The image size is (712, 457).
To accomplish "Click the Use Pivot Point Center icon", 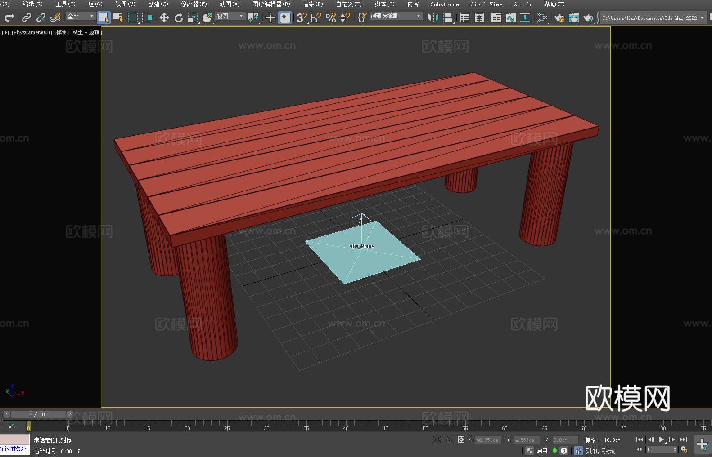I will point(253,18).
